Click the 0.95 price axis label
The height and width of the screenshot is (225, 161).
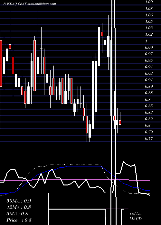(149, 60)
